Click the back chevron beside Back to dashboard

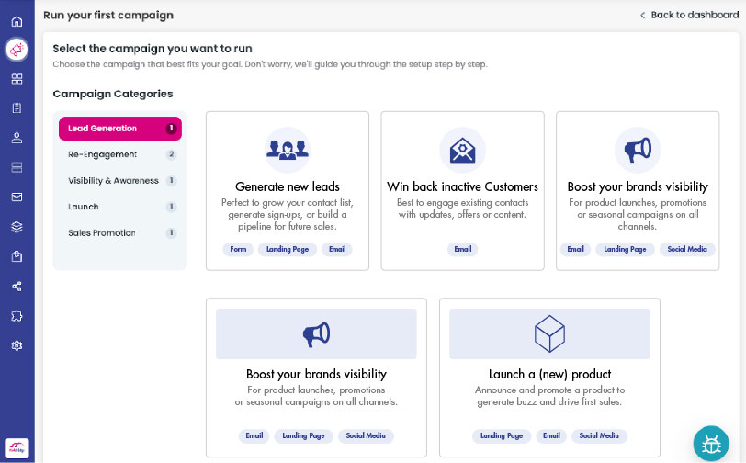[643, 16]
